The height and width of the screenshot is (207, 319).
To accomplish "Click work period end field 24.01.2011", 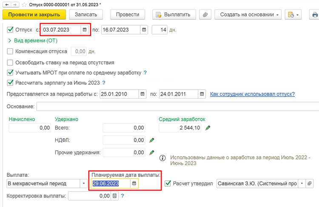I will coord(179,94).
